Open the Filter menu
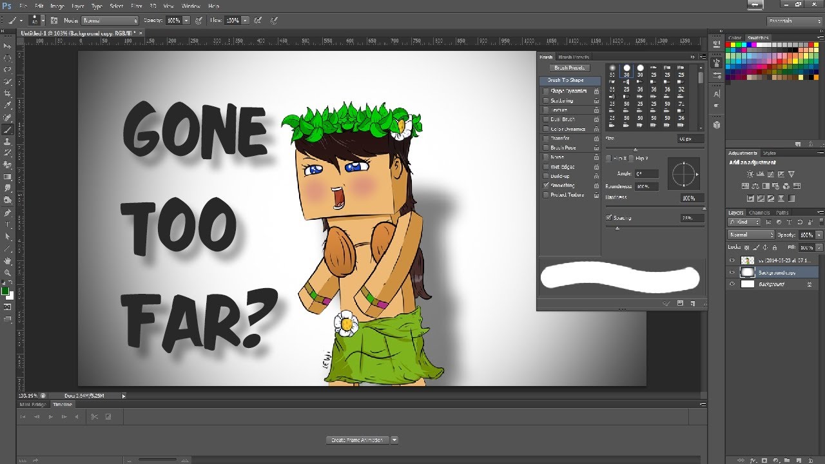Screen dimensions: 825x464 pos(137,6)
